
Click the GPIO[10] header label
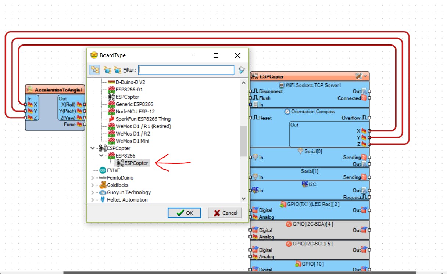(x=313, y=264)
